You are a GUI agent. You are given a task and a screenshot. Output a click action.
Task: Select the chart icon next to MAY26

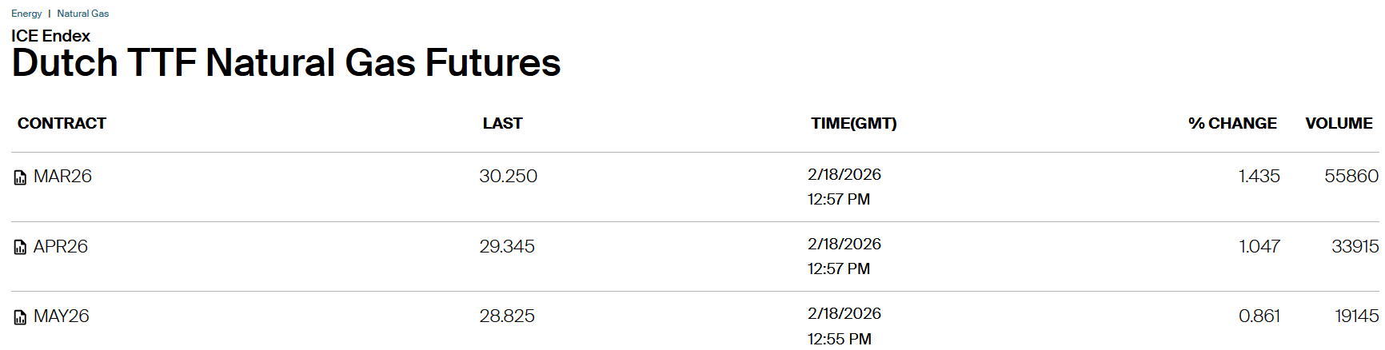coord(20,317)
